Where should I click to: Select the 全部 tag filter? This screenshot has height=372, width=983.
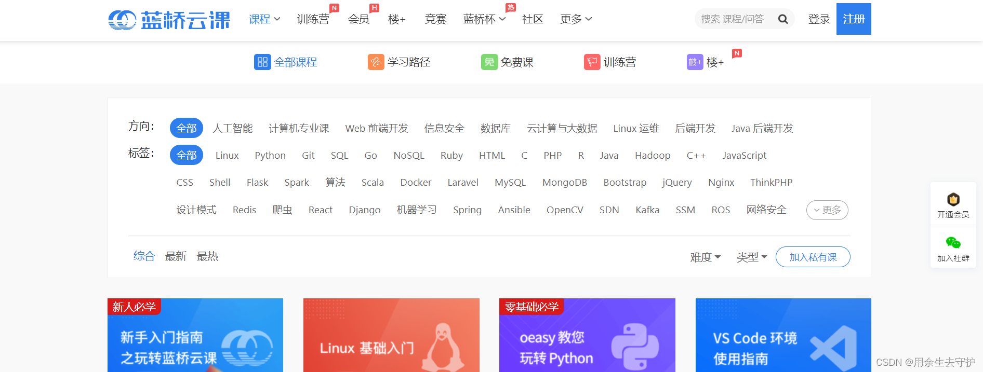pyautogui.click(x=187, y=155)
